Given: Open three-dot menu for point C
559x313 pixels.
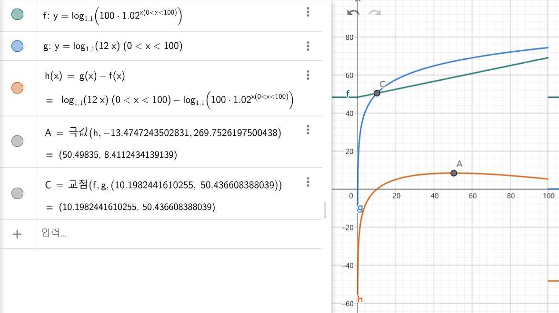Looking at the screenshot, I should click(x=308, y=182).
